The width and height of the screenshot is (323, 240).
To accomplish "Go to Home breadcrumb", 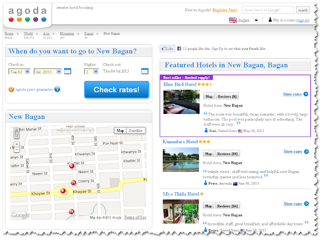I will point(9,34).
